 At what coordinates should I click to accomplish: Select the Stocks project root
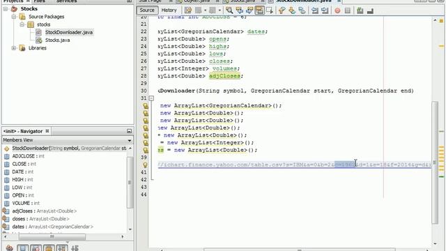click(29, 9)
